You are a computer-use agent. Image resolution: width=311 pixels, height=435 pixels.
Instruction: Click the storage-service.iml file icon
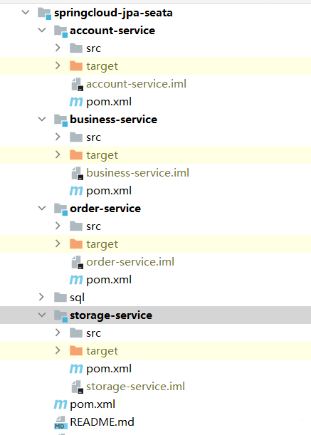pyautogui.click(x=77, y=387)
